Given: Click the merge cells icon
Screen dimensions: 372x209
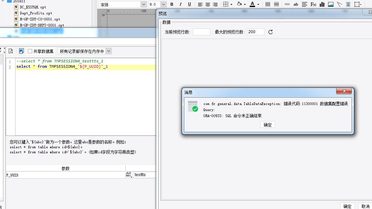Looking at the screenshot, I should tap(268, 4).
